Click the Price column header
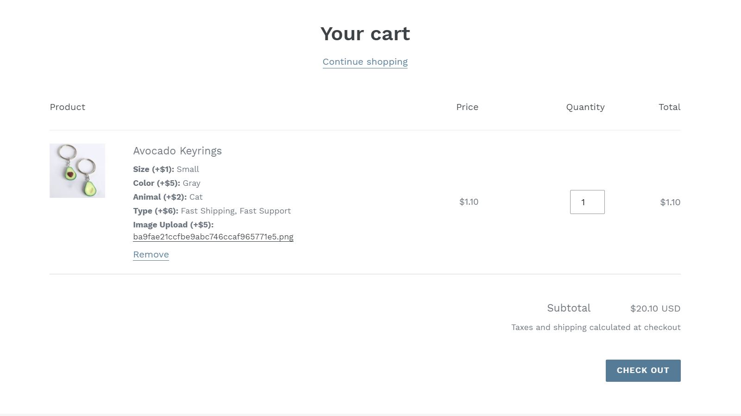741x416 pixels. tap(467, 107)
